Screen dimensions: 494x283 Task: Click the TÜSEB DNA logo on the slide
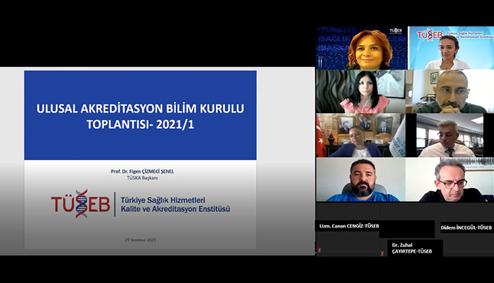click(x=80, y=203)
